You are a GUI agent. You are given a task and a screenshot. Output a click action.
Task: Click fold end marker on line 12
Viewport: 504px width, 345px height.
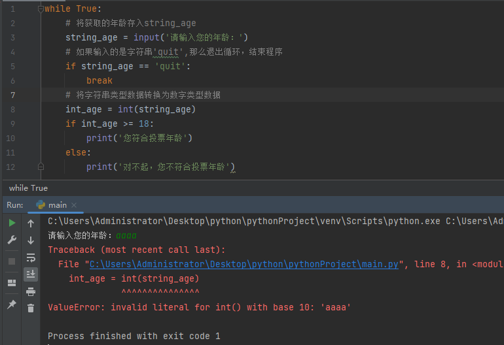[41, 167]
